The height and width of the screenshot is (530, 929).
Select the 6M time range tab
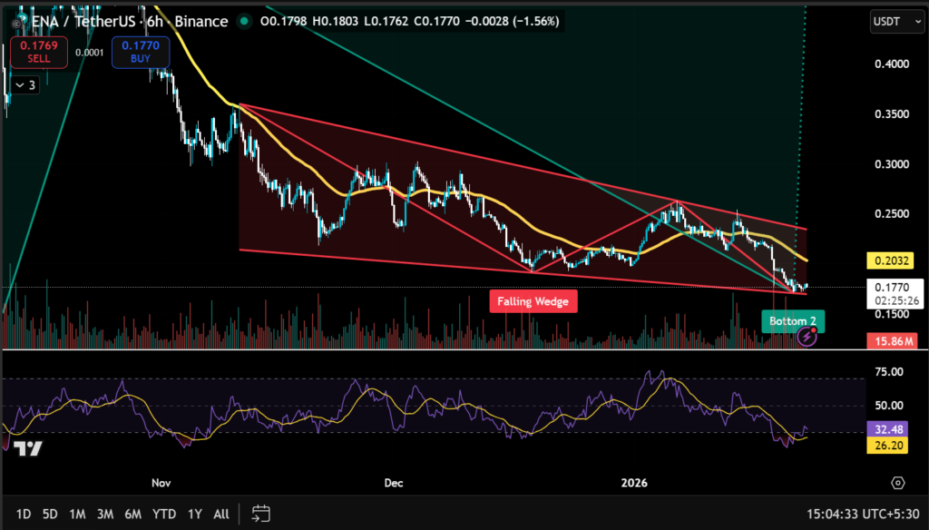pos(132,514)
